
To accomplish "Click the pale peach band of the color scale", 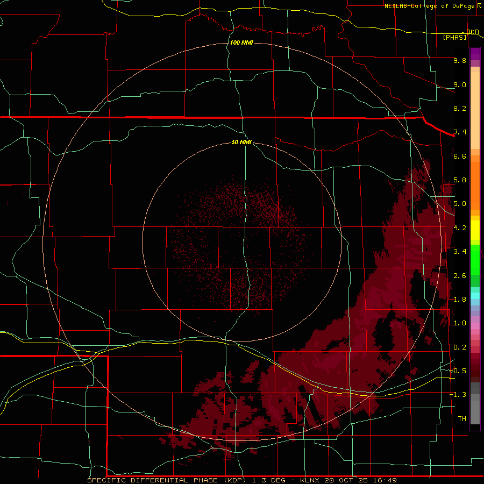I will pyautogui.click(x=475, y=110).
